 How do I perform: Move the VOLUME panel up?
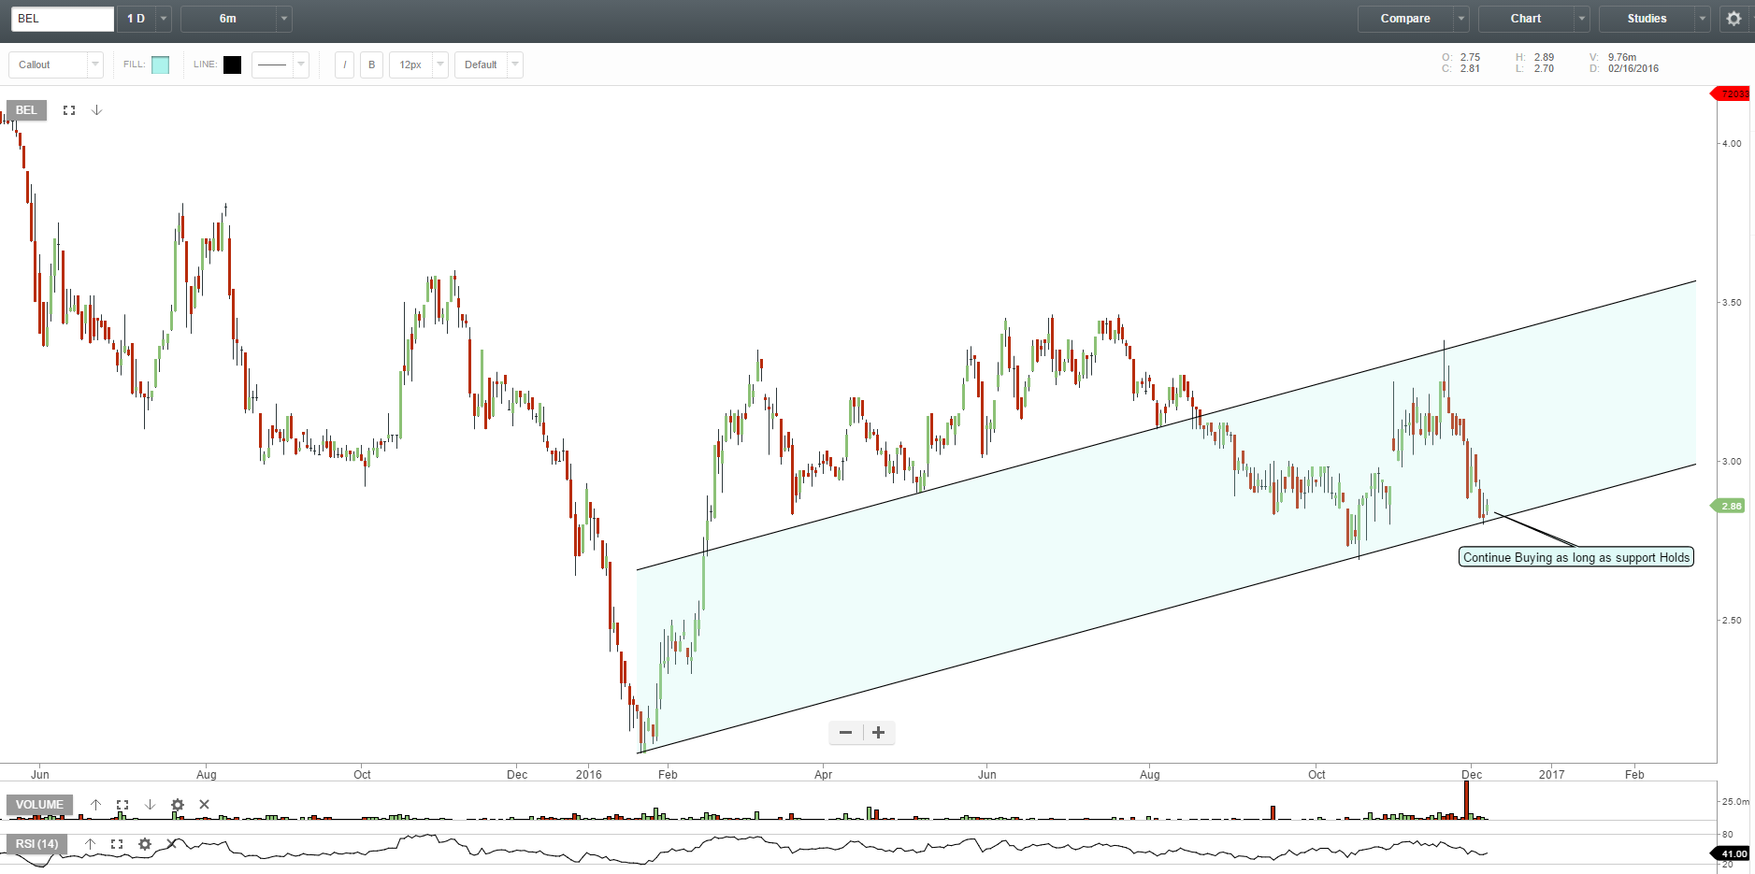coord(94,804)
